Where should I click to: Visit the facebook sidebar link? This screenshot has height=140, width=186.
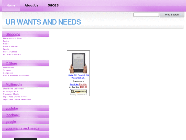point(13,115)
